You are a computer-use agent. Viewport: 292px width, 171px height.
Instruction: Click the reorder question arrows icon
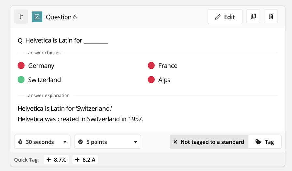(21, 17)
